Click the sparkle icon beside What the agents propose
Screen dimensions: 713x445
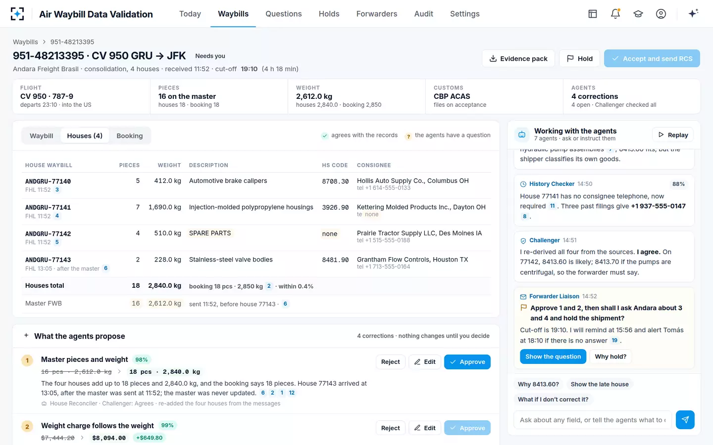point(26,335)
